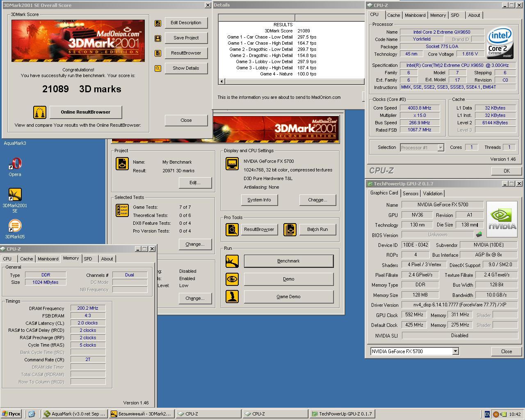Click the Save Project button
Image resolution: width=525 pixels, height=420 pixels.
point(186,38)
